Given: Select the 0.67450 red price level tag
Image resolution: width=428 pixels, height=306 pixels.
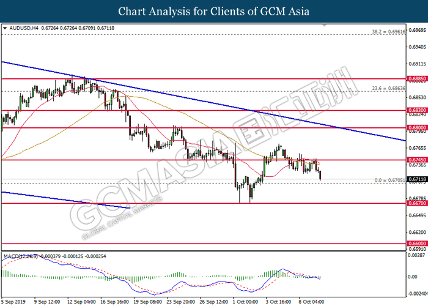Looking at the screenshot, I should [x=417, y=160].
